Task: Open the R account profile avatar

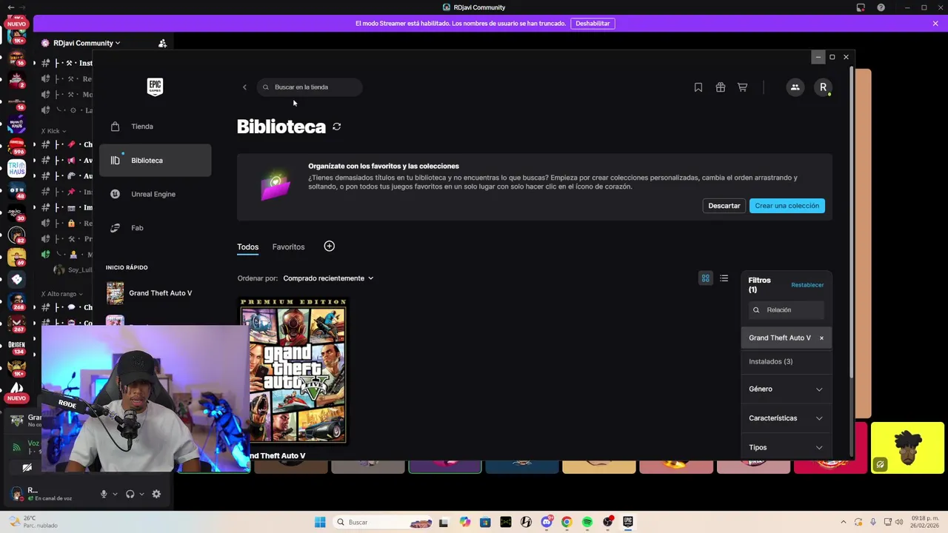Action: [x=823, y=87]
